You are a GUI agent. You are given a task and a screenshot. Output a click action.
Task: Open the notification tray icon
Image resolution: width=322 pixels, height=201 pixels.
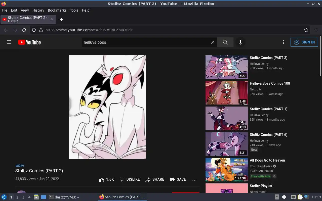306,197
